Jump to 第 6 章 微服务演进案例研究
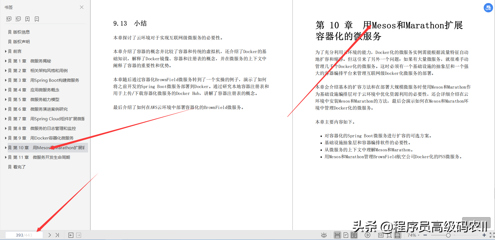Screen dimensions: 495x240 point(40,109)
